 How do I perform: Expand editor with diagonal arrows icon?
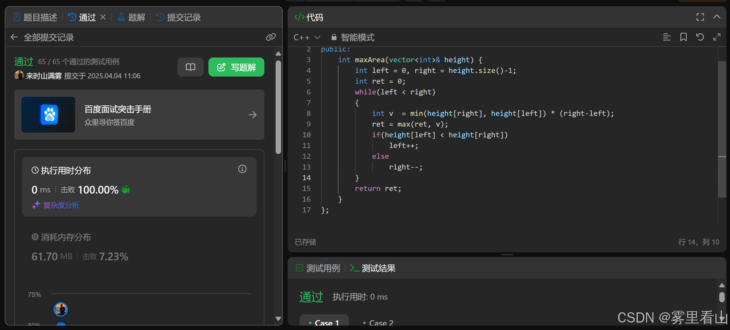tap(717, 37)
